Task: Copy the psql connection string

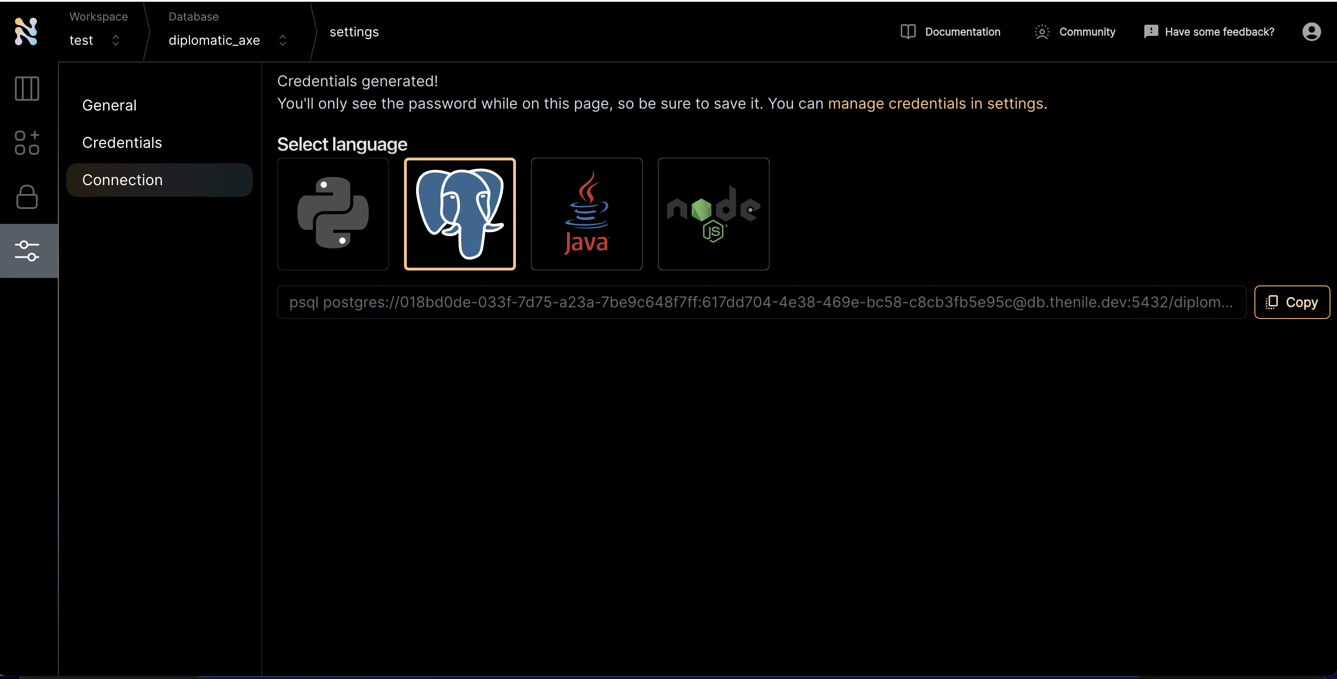Action: point(1292,302)
